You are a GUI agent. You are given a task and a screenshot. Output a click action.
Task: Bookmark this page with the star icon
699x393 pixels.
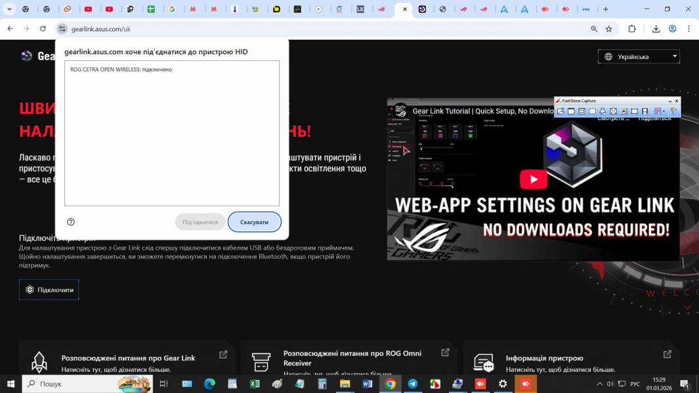click(x=608, y=29)
